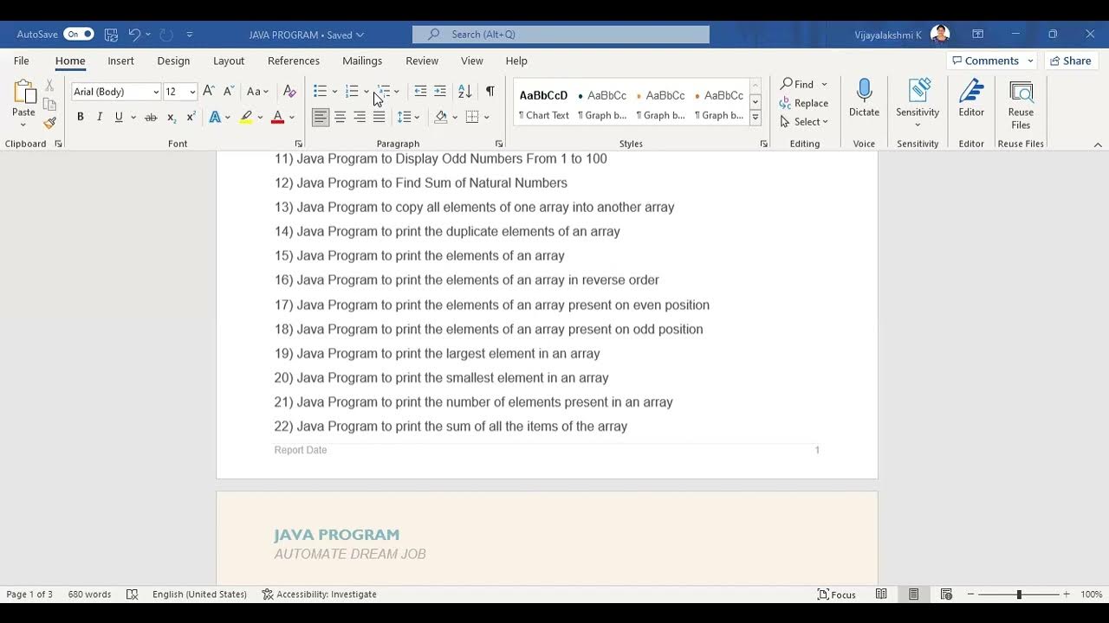Open the Comments button

tap(991, 61)
